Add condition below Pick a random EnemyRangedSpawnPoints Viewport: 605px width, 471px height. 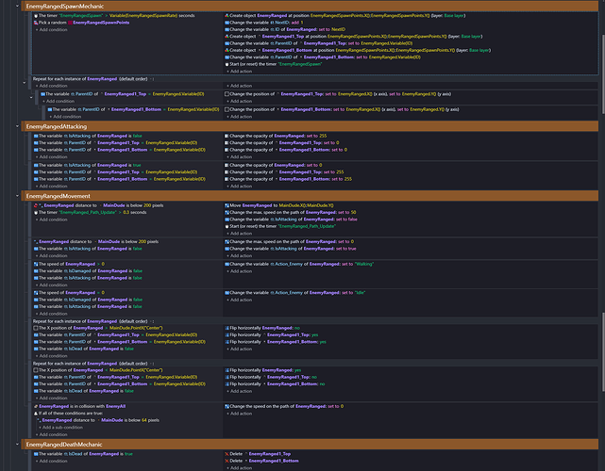point(52,29)
